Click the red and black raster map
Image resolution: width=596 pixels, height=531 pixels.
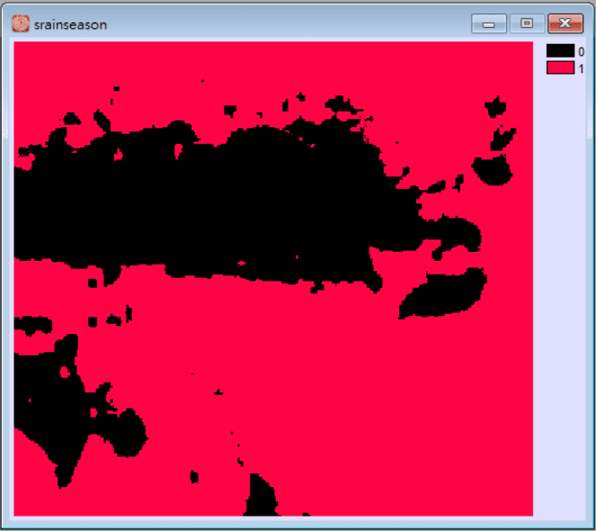coord(273,279)
